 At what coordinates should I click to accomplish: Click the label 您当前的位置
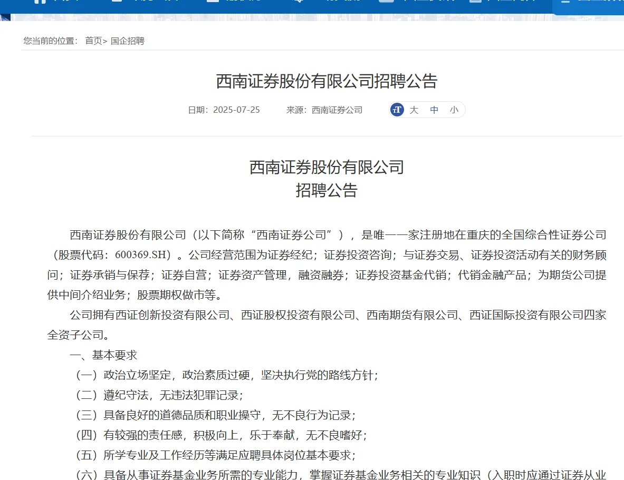point(50,41)
